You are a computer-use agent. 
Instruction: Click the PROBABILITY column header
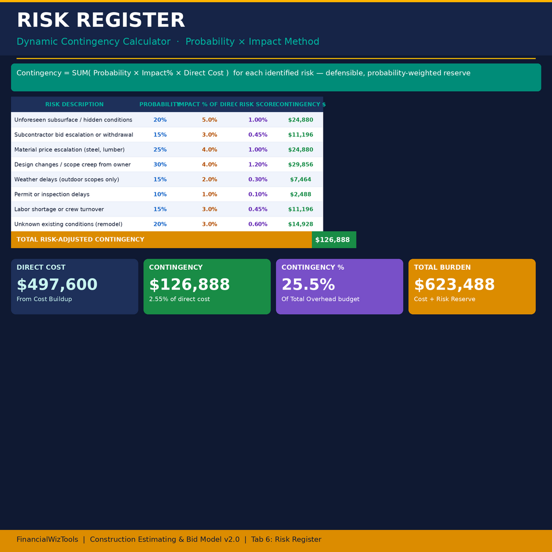pyautogui.click(x=159, y=104)
